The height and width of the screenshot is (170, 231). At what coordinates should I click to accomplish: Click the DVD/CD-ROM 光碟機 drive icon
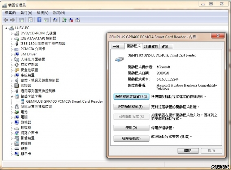click(17, 33)
